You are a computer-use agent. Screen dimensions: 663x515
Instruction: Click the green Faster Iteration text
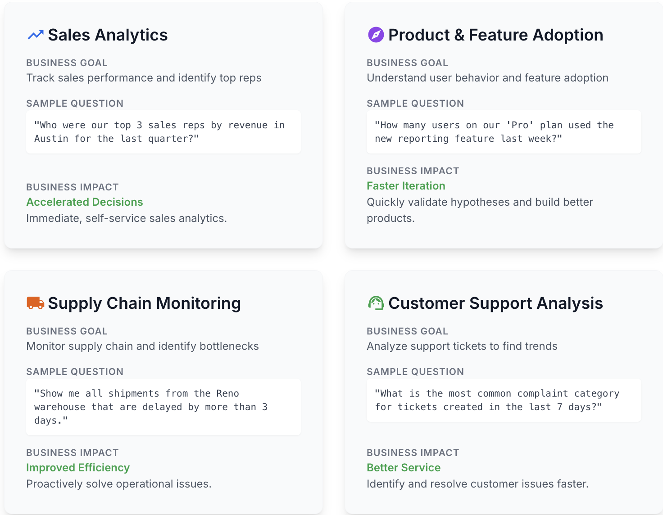tap(406, 186)
